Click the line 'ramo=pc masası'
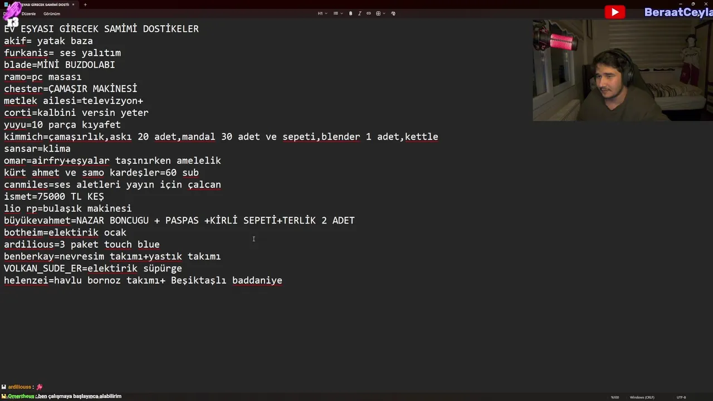This screenshot has height=401, width=713. click(x=43, y=77)
